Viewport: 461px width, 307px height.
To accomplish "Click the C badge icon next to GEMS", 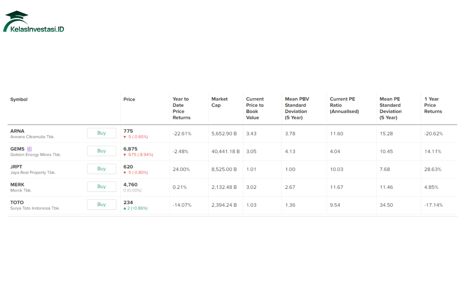I will (29, 149).
